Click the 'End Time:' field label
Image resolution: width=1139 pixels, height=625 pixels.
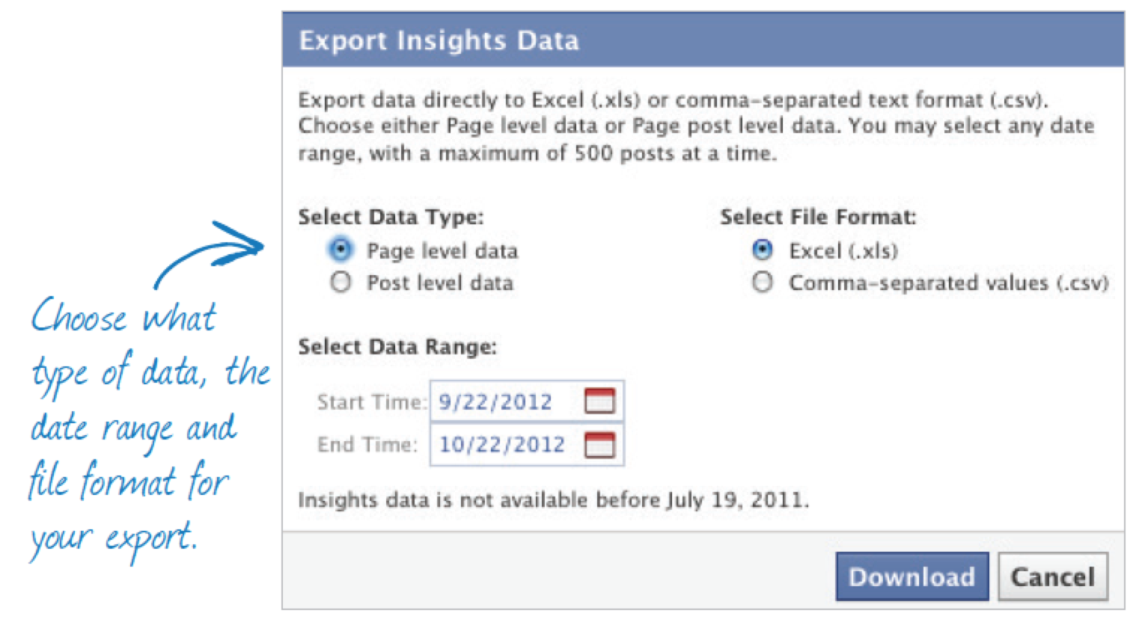[x=367, y=445]
